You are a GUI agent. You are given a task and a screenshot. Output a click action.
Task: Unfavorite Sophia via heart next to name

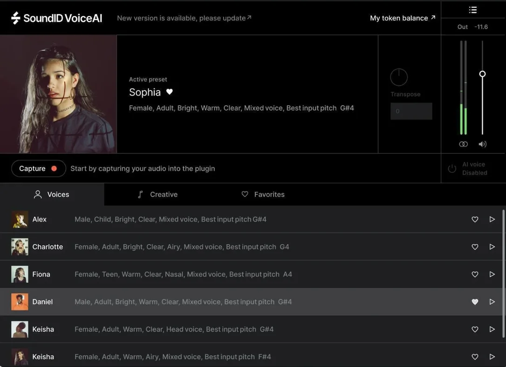coord(170,92)
